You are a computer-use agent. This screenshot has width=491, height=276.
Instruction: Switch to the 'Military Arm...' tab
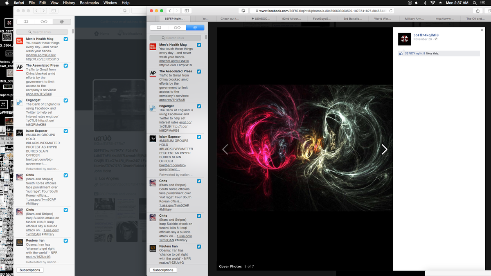click(x=414, y=19)
